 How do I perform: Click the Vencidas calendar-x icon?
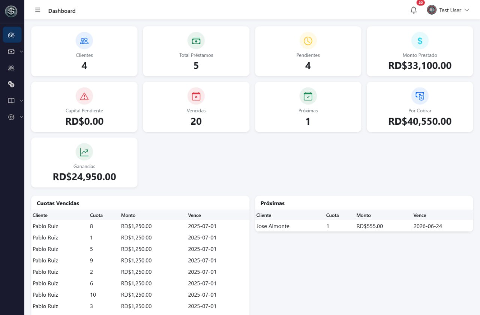tap(196, 96)
